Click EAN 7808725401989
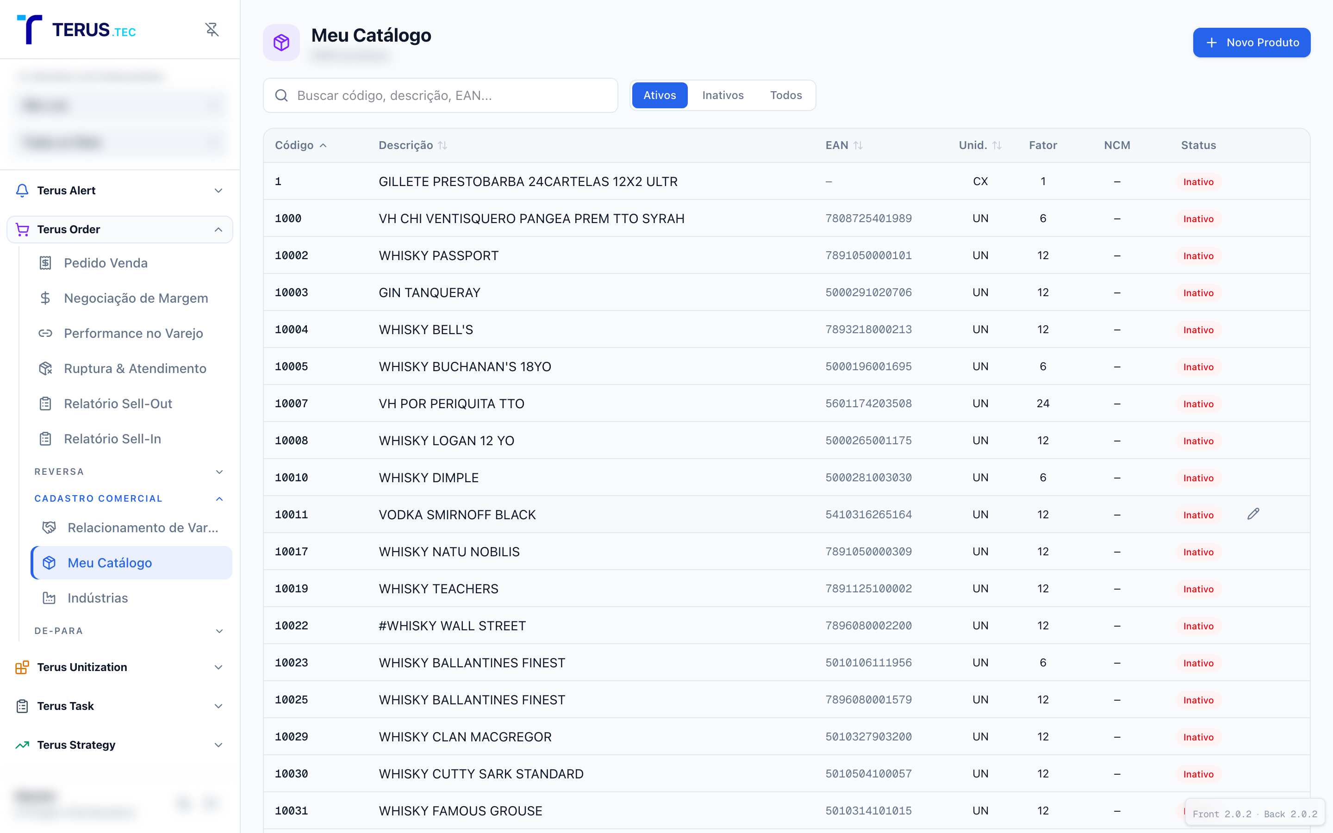The width and height of the screenshot is (1333, 833). coord(868,219)
